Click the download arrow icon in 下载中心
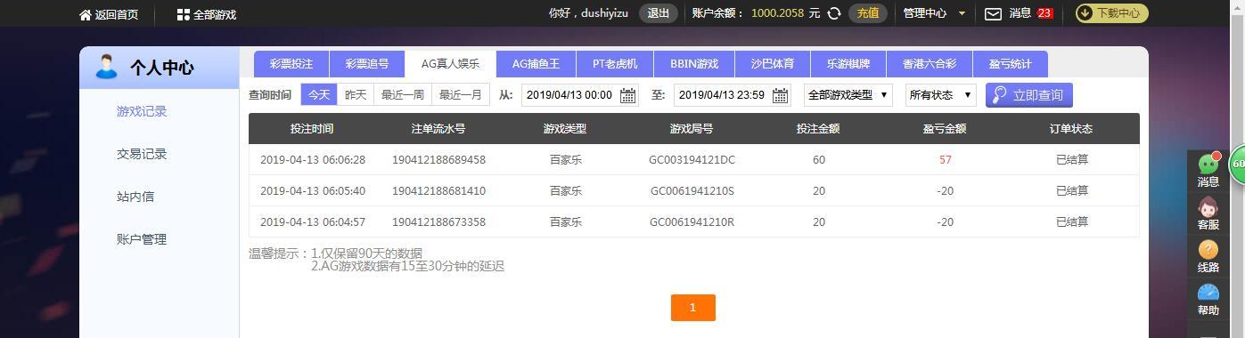 point(1085,13)
